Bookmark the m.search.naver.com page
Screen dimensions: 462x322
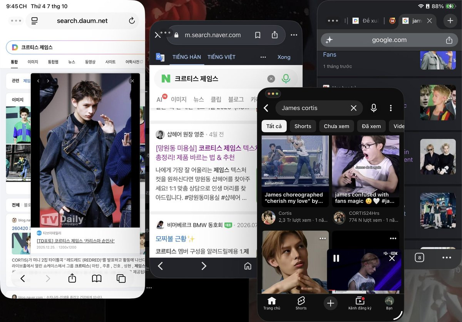coord(258,35)
